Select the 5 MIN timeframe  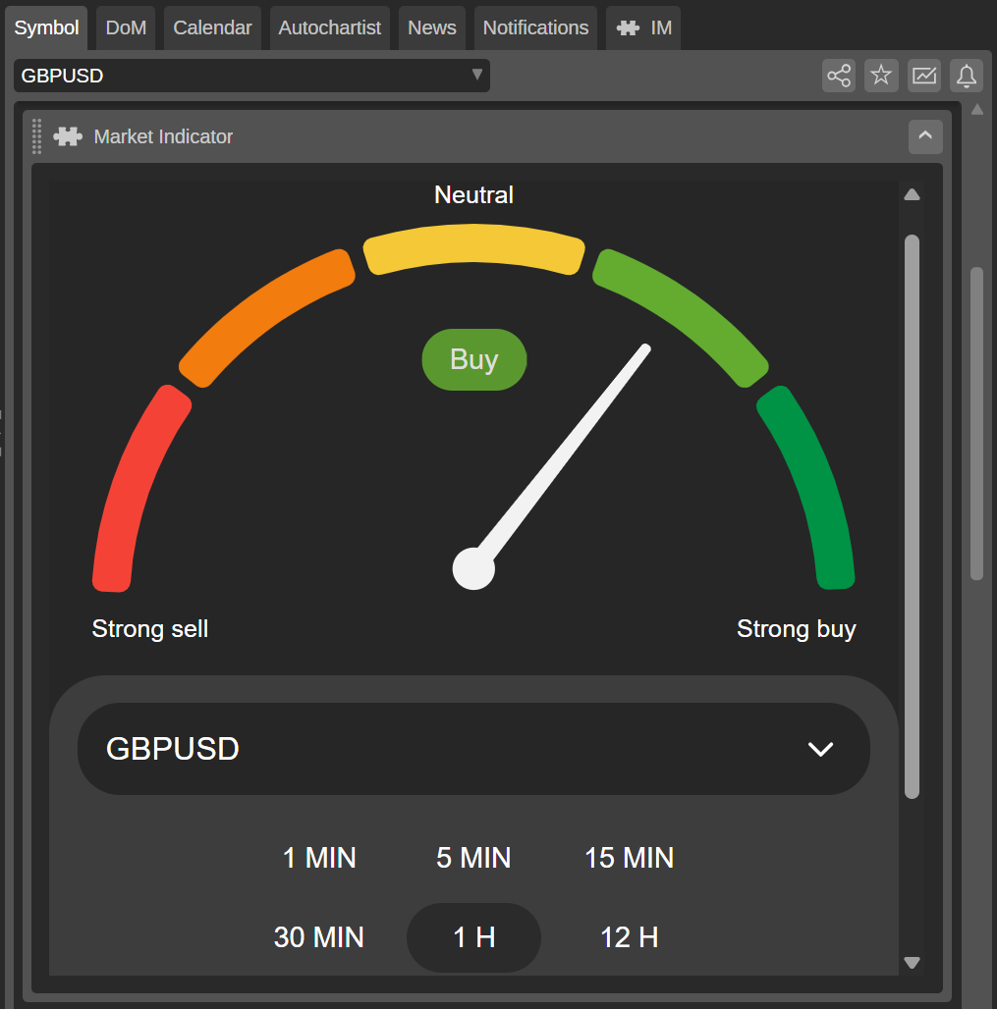[x=473, y=858]
